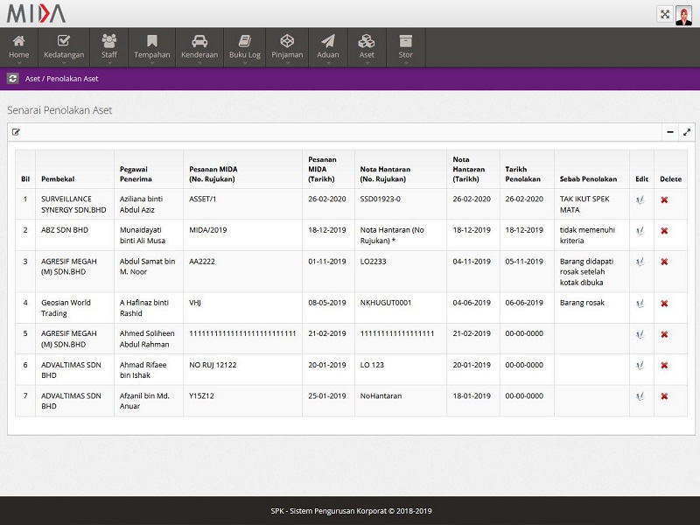Open the Stor menu

coord(405,47)
